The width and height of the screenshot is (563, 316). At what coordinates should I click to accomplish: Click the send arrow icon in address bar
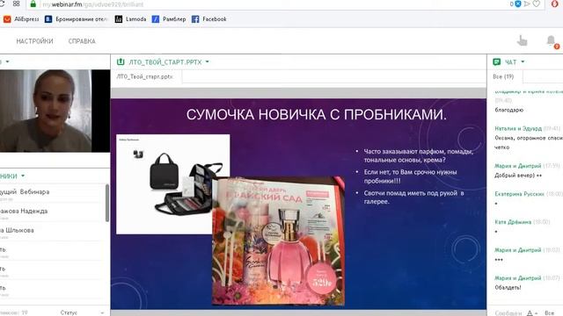click(527, 4)
